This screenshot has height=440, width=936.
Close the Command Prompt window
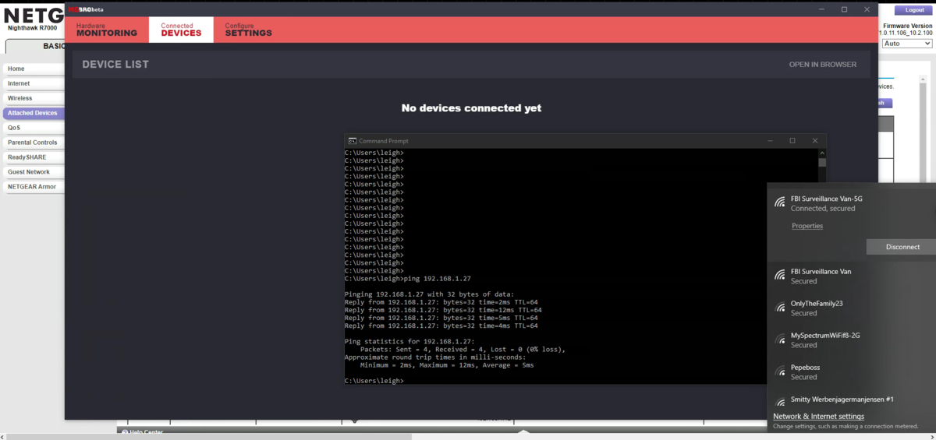[x=815, y=141]
